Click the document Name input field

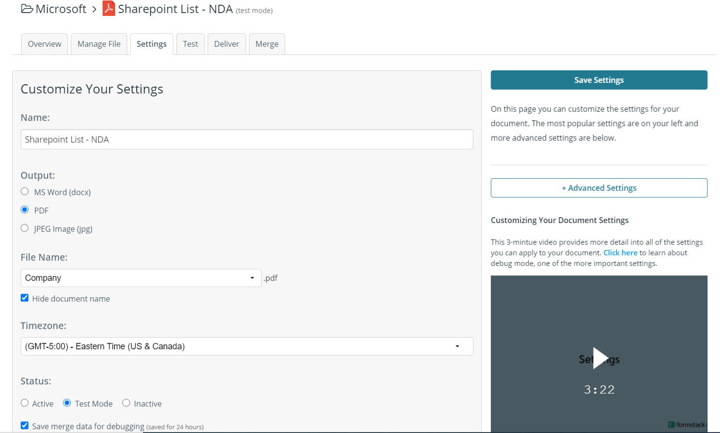247,139
